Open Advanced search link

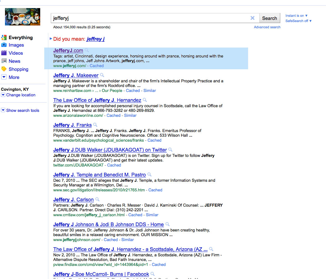(267, 27)
